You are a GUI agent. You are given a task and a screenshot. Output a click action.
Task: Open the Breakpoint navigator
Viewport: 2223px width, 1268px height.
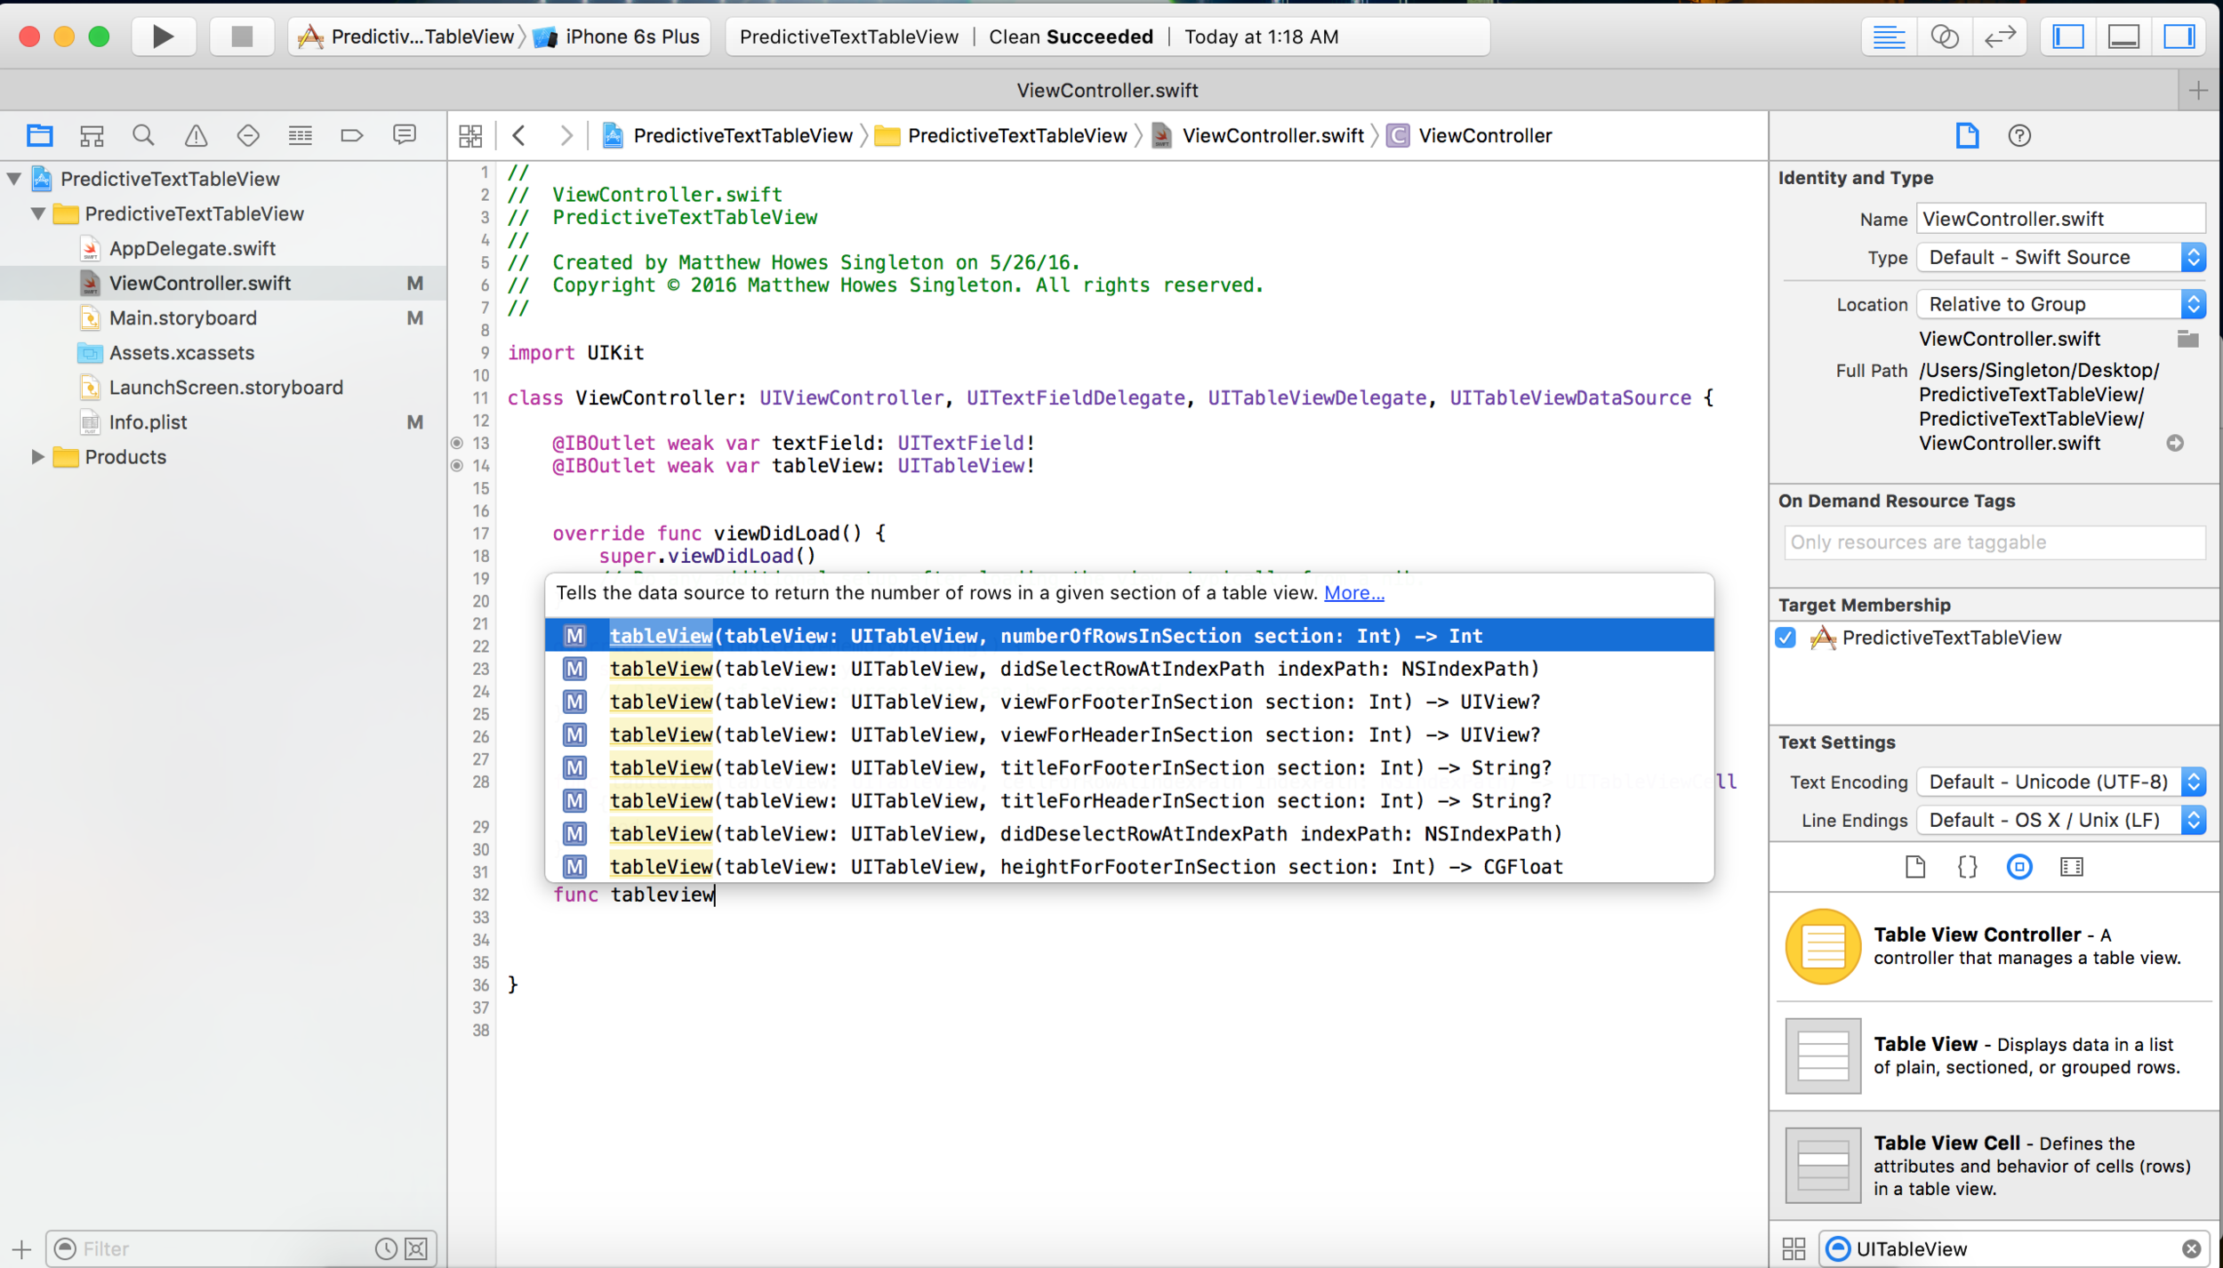coord(352,135)
